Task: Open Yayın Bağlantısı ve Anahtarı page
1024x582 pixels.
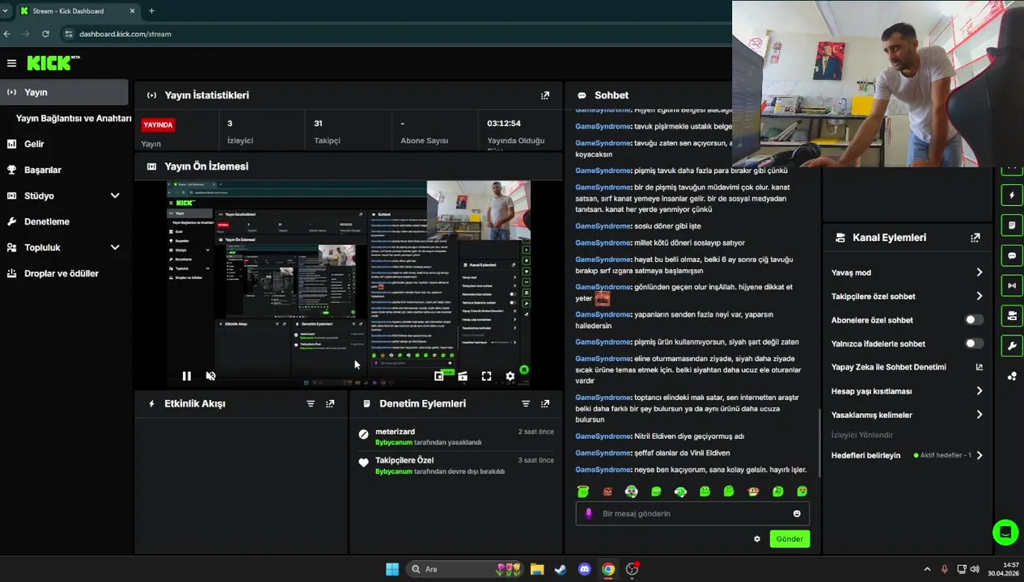Action: pyautogui.click(x=74, y=118)
